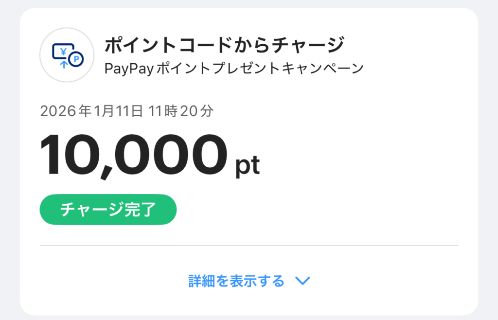The height and width of the screenshot is (320, 498).
Task: Click the point code charge icon
Action: 67,55
